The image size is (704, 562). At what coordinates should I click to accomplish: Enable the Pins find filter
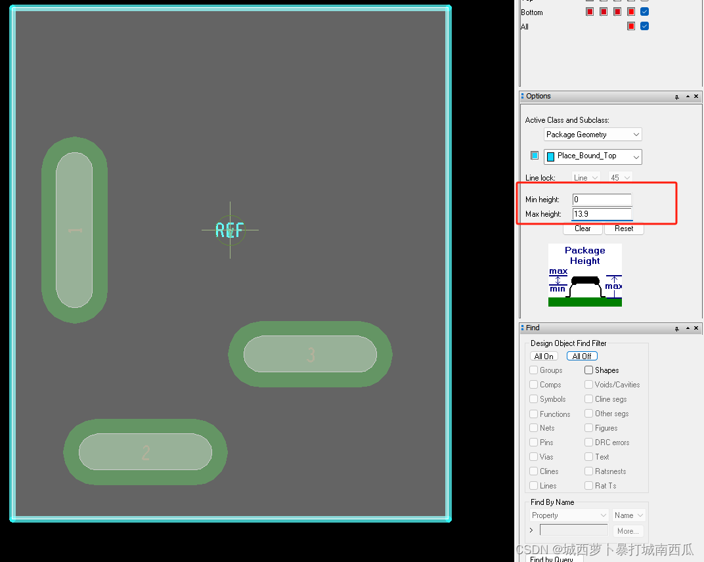coord(533,442)
